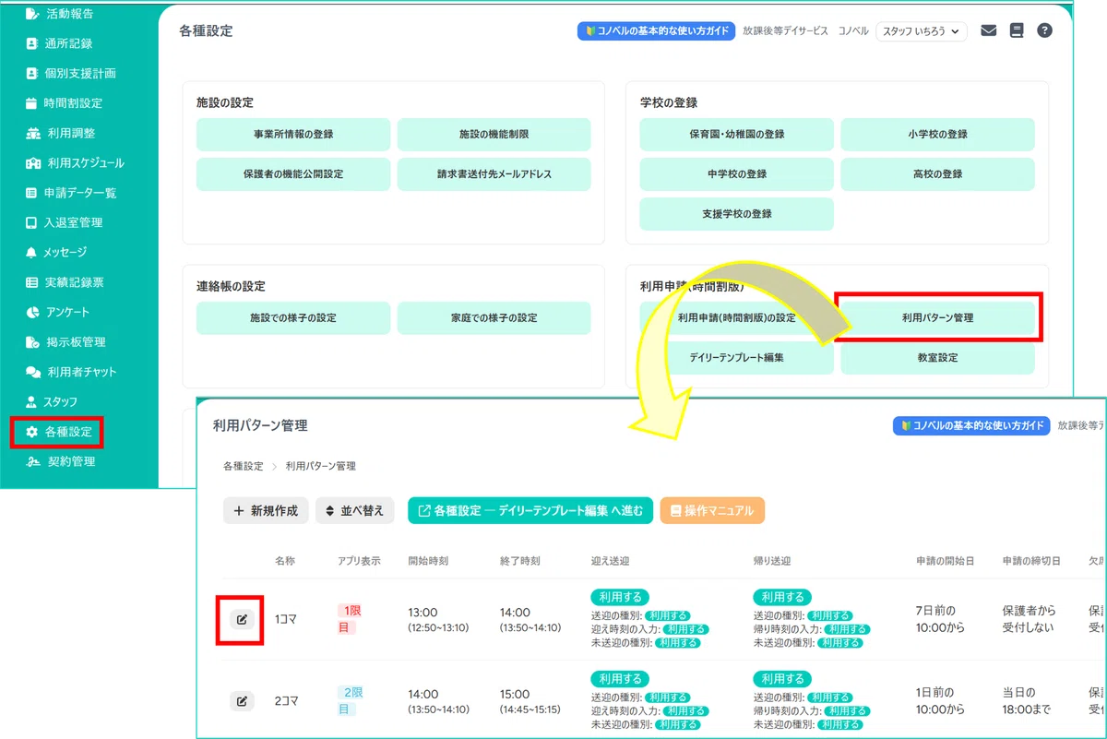Click the guide button in 利用パターン管理 header
The width and height of the screenshot is (1107, 739).
pyautogui.click(x=971, y=425)
